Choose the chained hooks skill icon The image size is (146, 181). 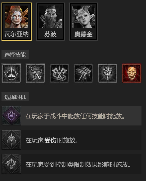click(x=35, y=73)
